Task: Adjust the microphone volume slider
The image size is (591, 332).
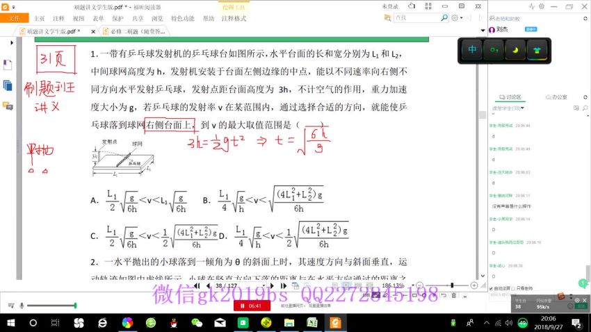Action: pos(51,306)
